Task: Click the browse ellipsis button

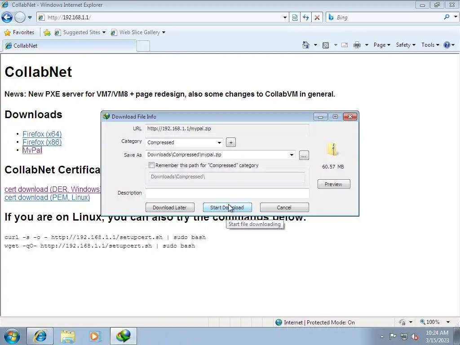Action: (x=304, y=155)
